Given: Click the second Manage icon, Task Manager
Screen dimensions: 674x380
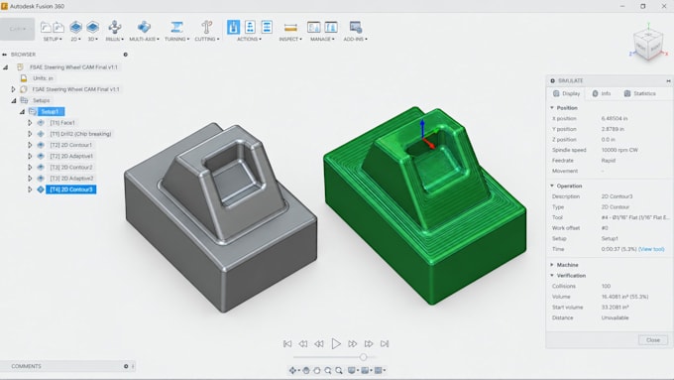Looking at the screenshot, I should point(330,27).
